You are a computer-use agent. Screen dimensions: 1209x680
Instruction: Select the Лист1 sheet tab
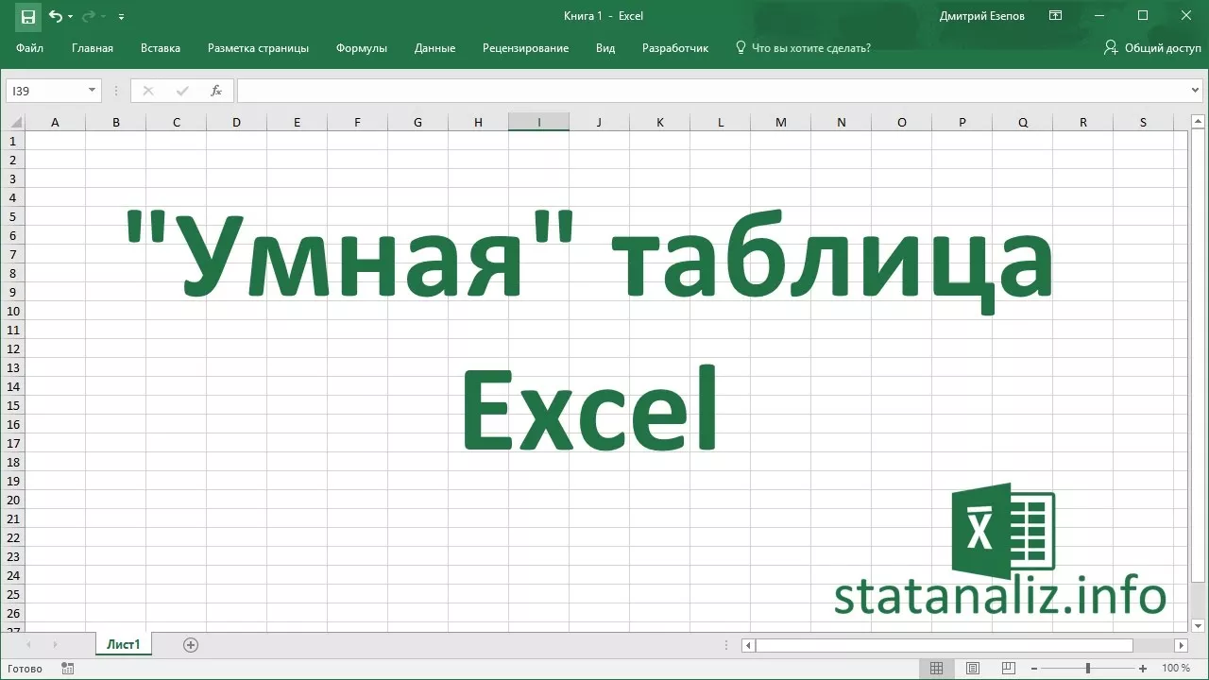click(124, 645)
